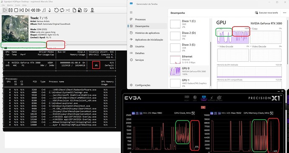Viewport: 289px width, 153px height.
Task: Open the File menu in HQPlayer
Action: pyautogui.click(x=3, y=5)
